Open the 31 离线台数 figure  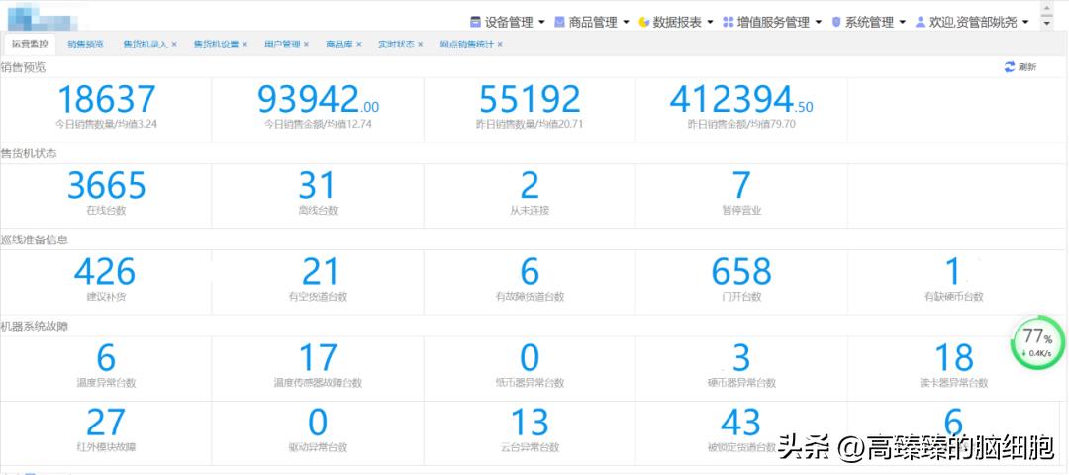click(318, 185)
